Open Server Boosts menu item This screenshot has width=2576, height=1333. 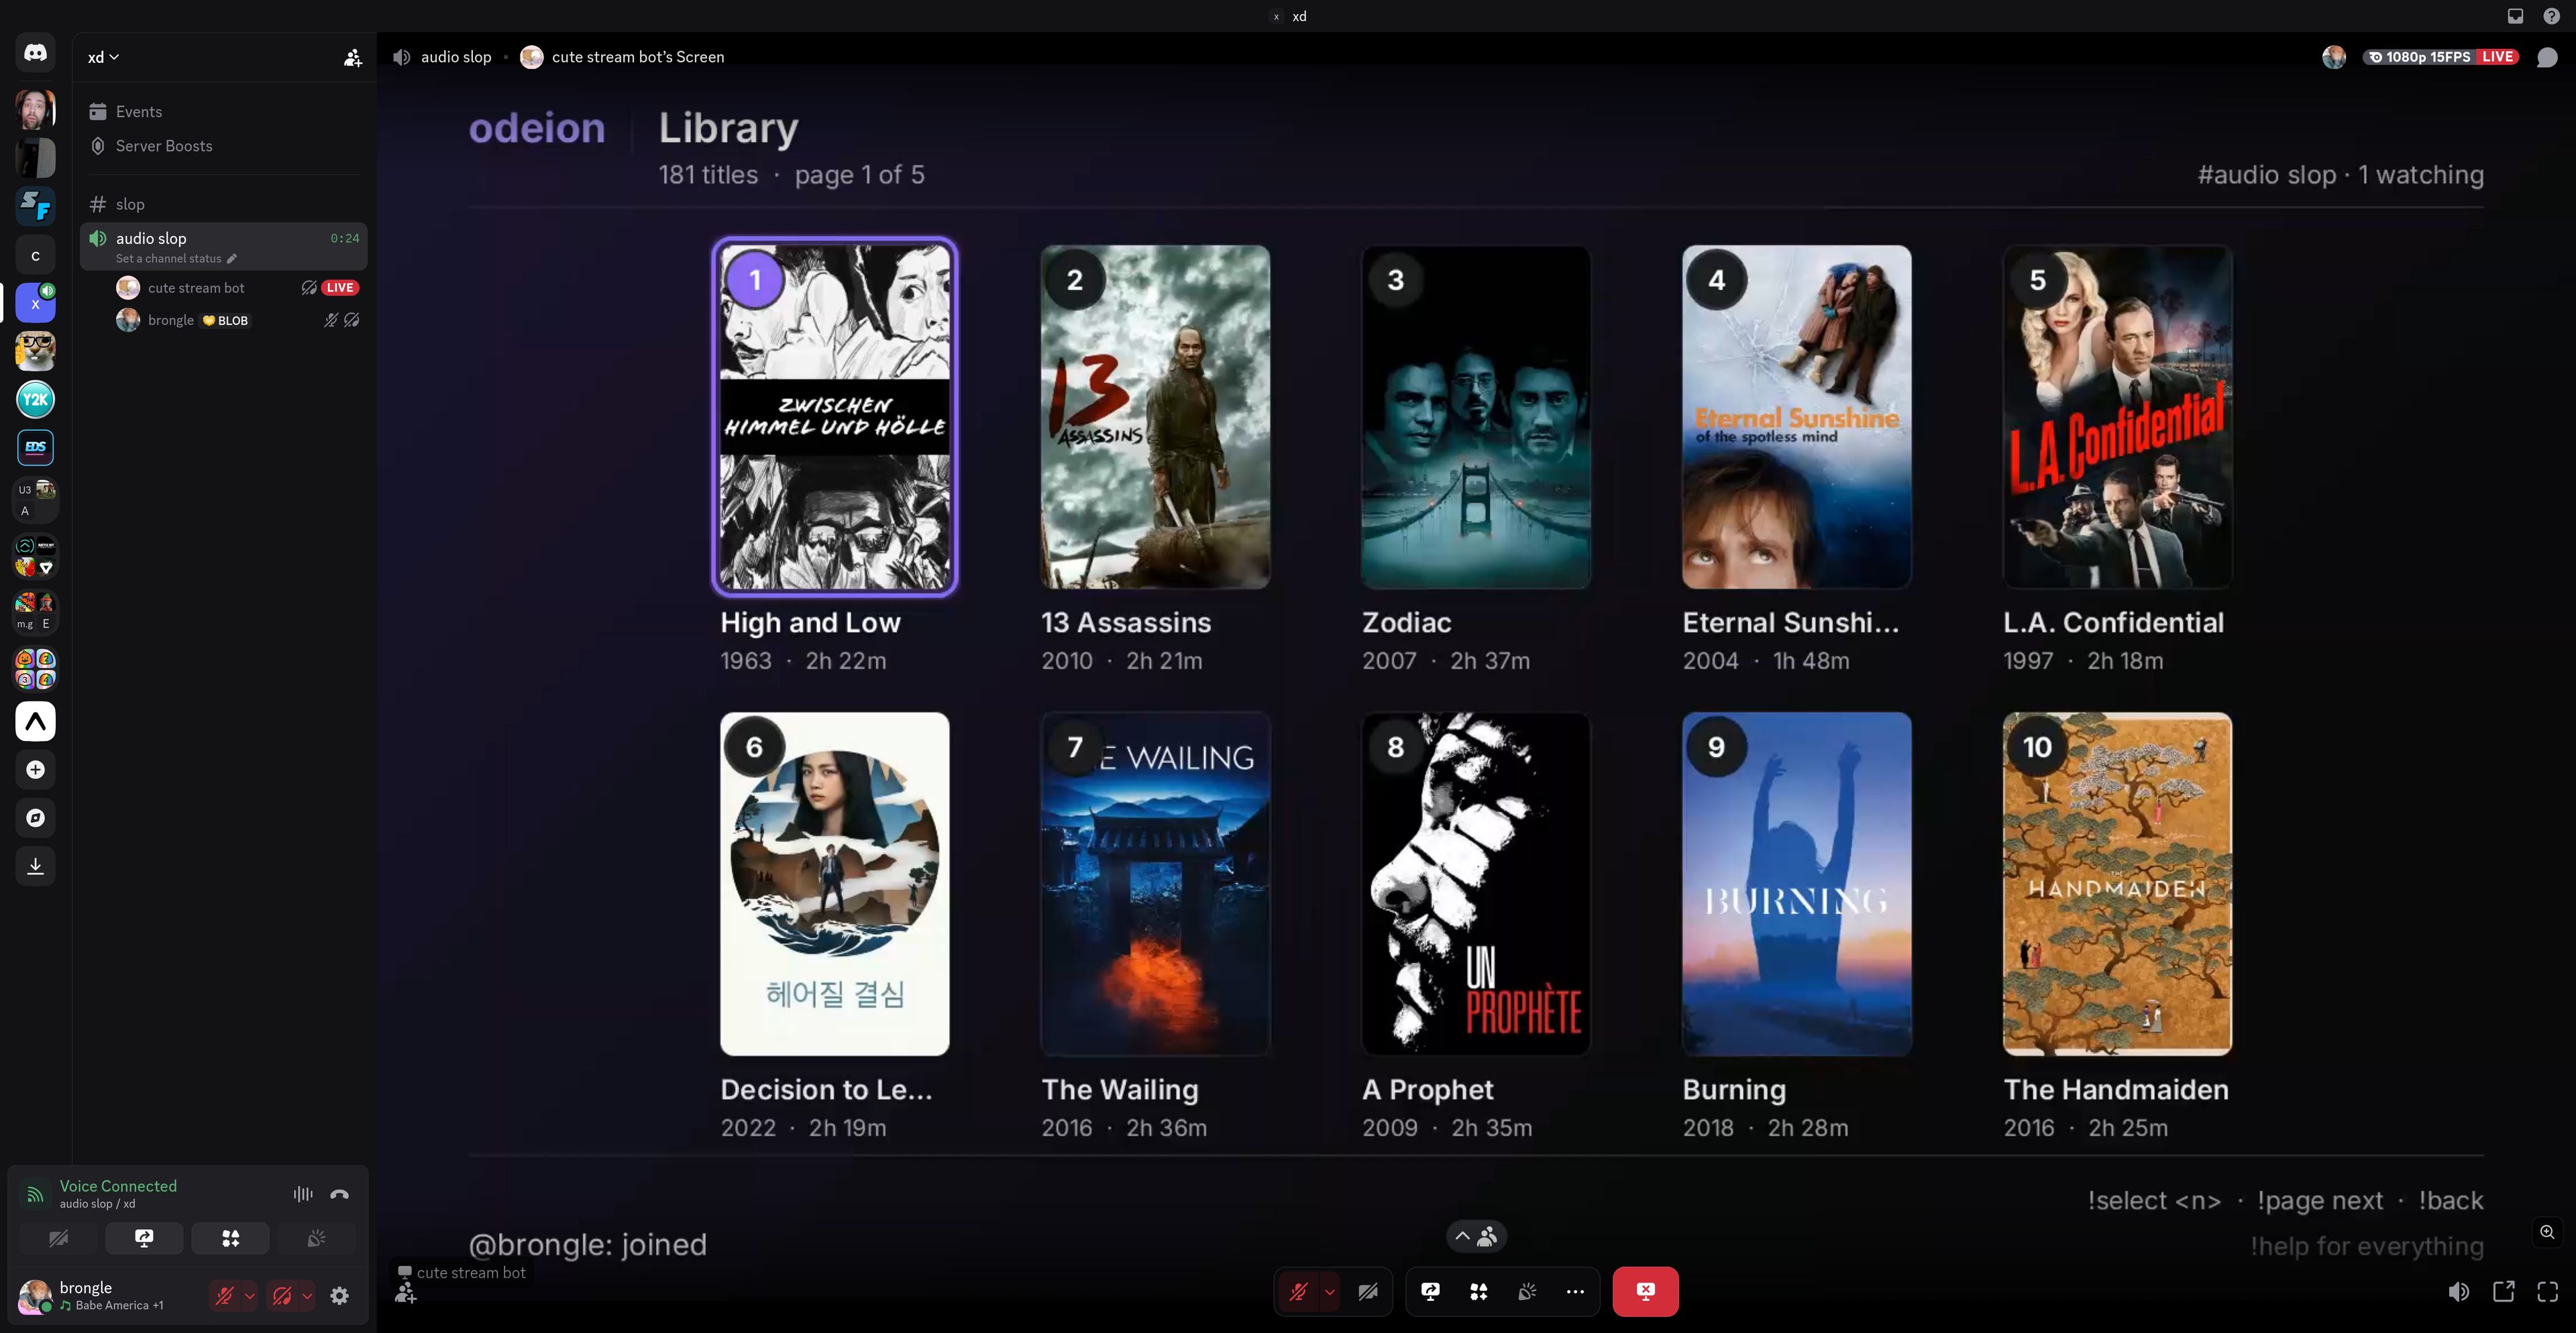pyautogui.click(x=224, y=146)
